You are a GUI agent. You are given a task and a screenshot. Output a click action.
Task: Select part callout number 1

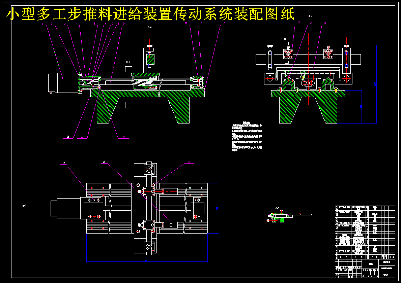tap(43, 24)
